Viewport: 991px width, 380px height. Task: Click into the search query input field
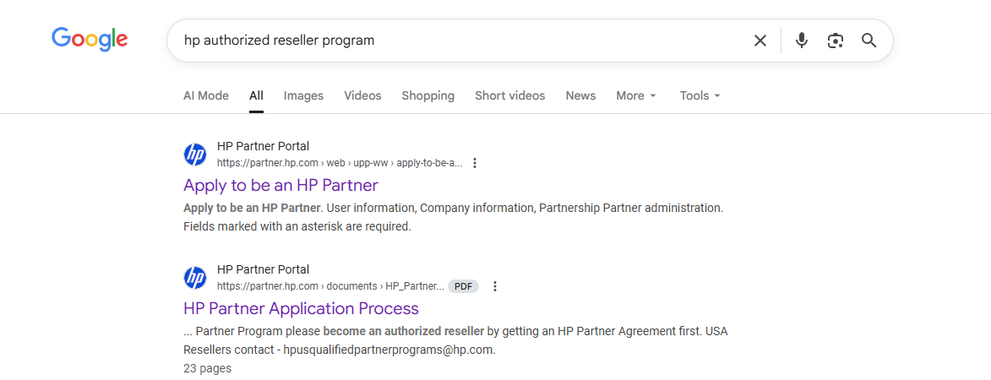(456, 41)
